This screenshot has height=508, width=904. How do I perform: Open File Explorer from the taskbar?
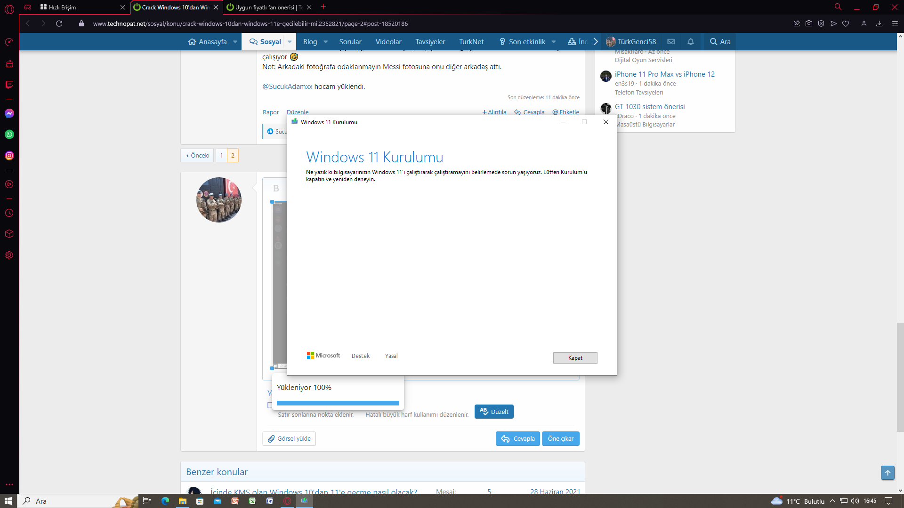point(182,501)
